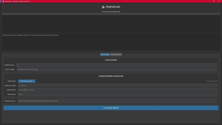Click the Mobil (.apk) label
Image resolution: width=222 pixels, height=125 pixels.
pyautogui.click(x=12, y=81)
